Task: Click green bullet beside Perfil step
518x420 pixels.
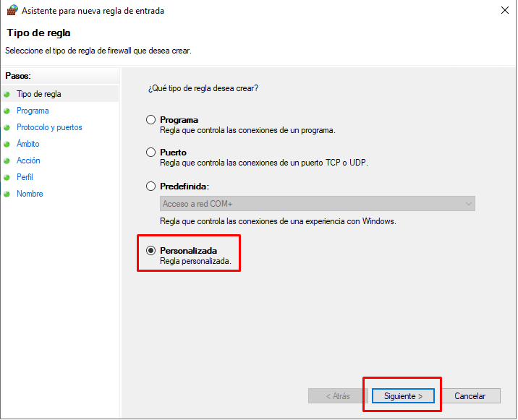Action: pyautogui.click(x=7, y=177)
